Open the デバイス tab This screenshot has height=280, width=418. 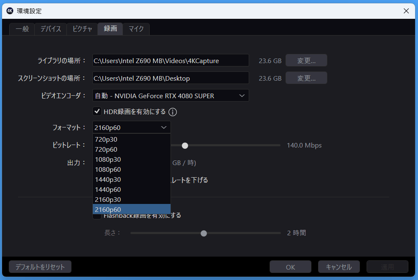(x=51, y=29)
